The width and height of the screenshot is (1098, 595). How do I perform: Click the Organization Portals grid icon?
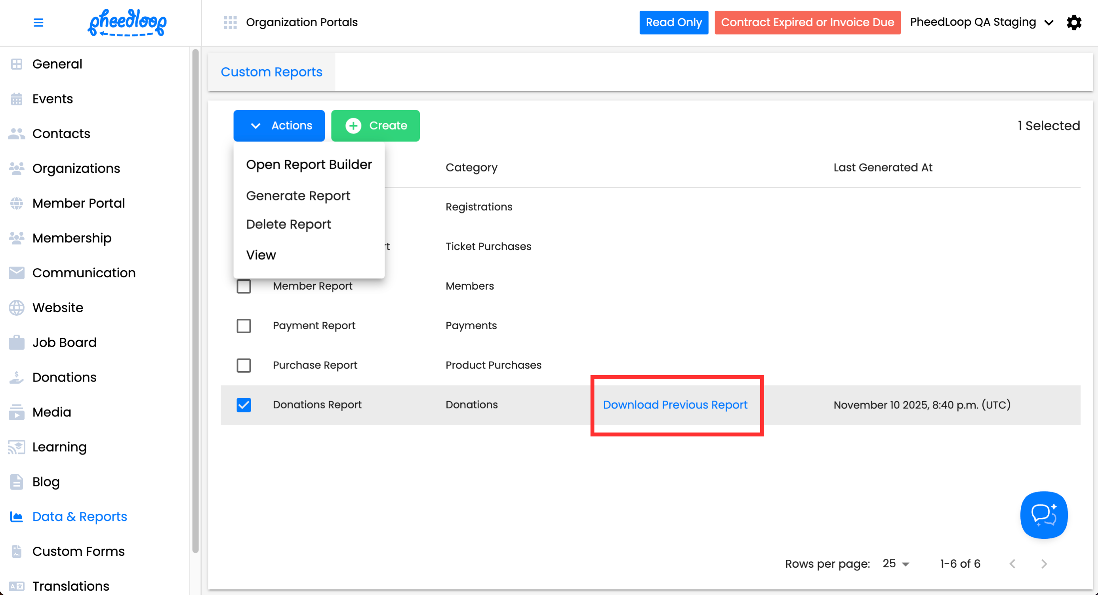click(x=230, y=22)
